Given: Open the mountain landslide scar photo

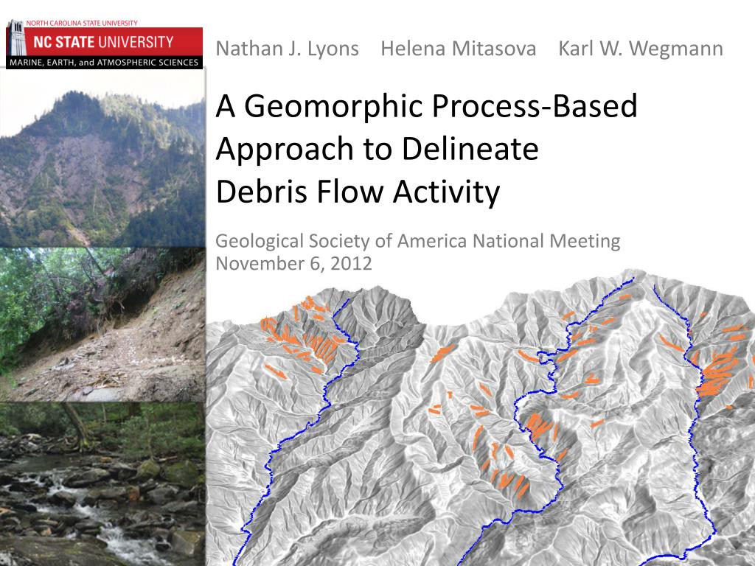Looking at the screenshot, I should (x=102, y=159).
